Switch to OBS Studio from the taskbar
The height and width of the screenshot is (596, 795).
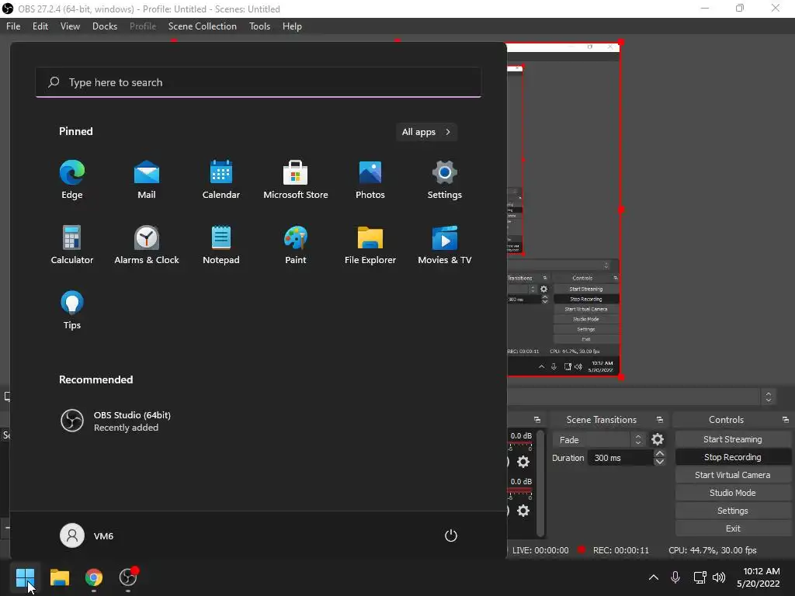[x=128, y=577]
